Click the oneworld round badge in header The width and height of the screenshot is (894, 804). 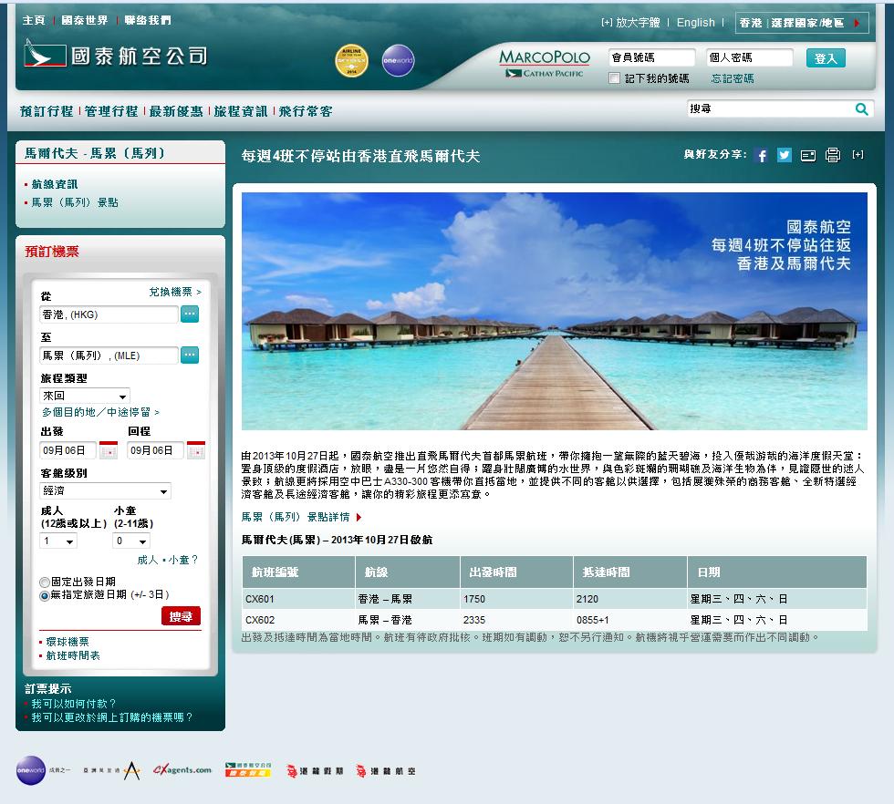[398, 61]
